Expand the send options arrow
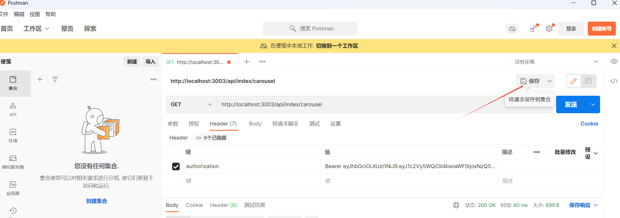Image resolution: width=620 pixels, height=218 pixels. (593, 104)
